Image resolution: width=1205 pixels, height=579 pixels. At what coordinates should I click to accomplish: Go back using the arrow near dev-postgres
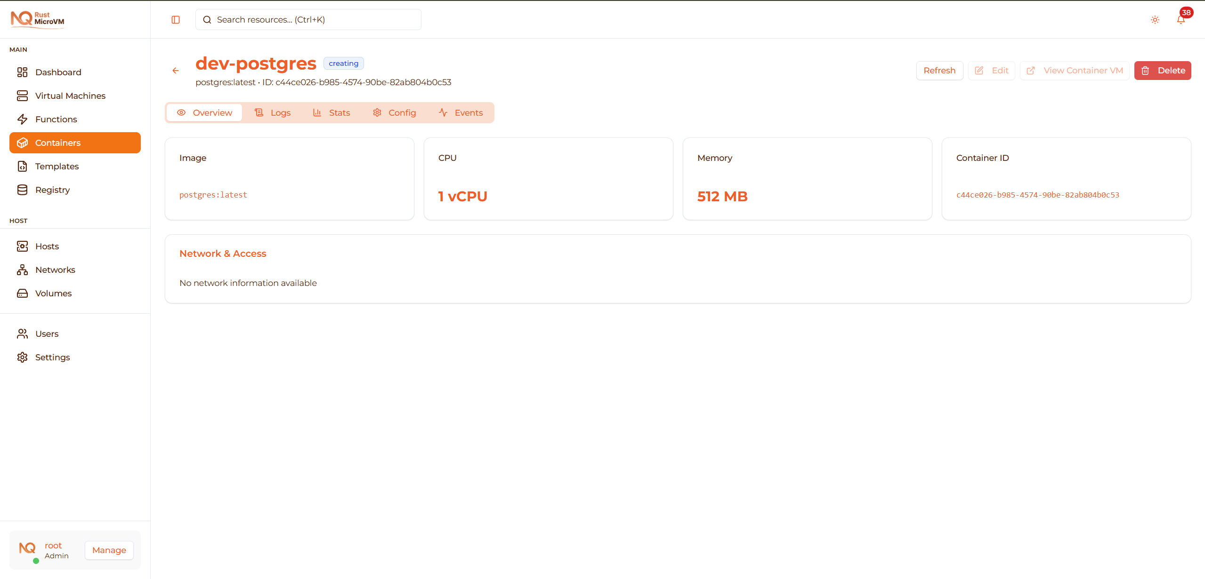(x=175, y=70)
